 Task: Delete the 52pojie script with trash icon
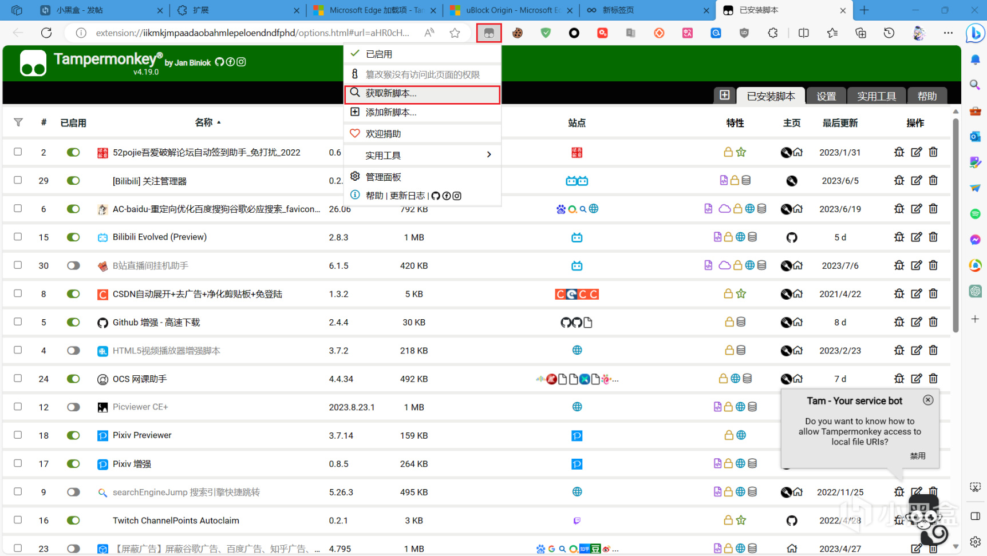(x=933, y=152)
